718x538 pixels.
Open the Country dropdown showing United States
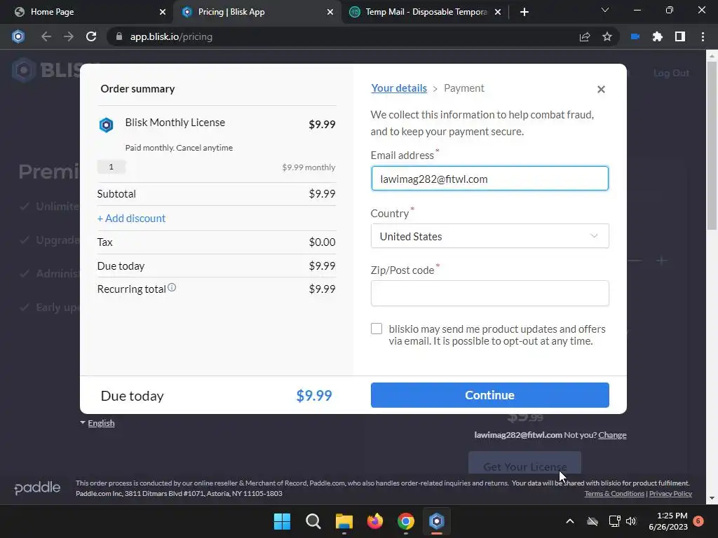coord(490,236)
